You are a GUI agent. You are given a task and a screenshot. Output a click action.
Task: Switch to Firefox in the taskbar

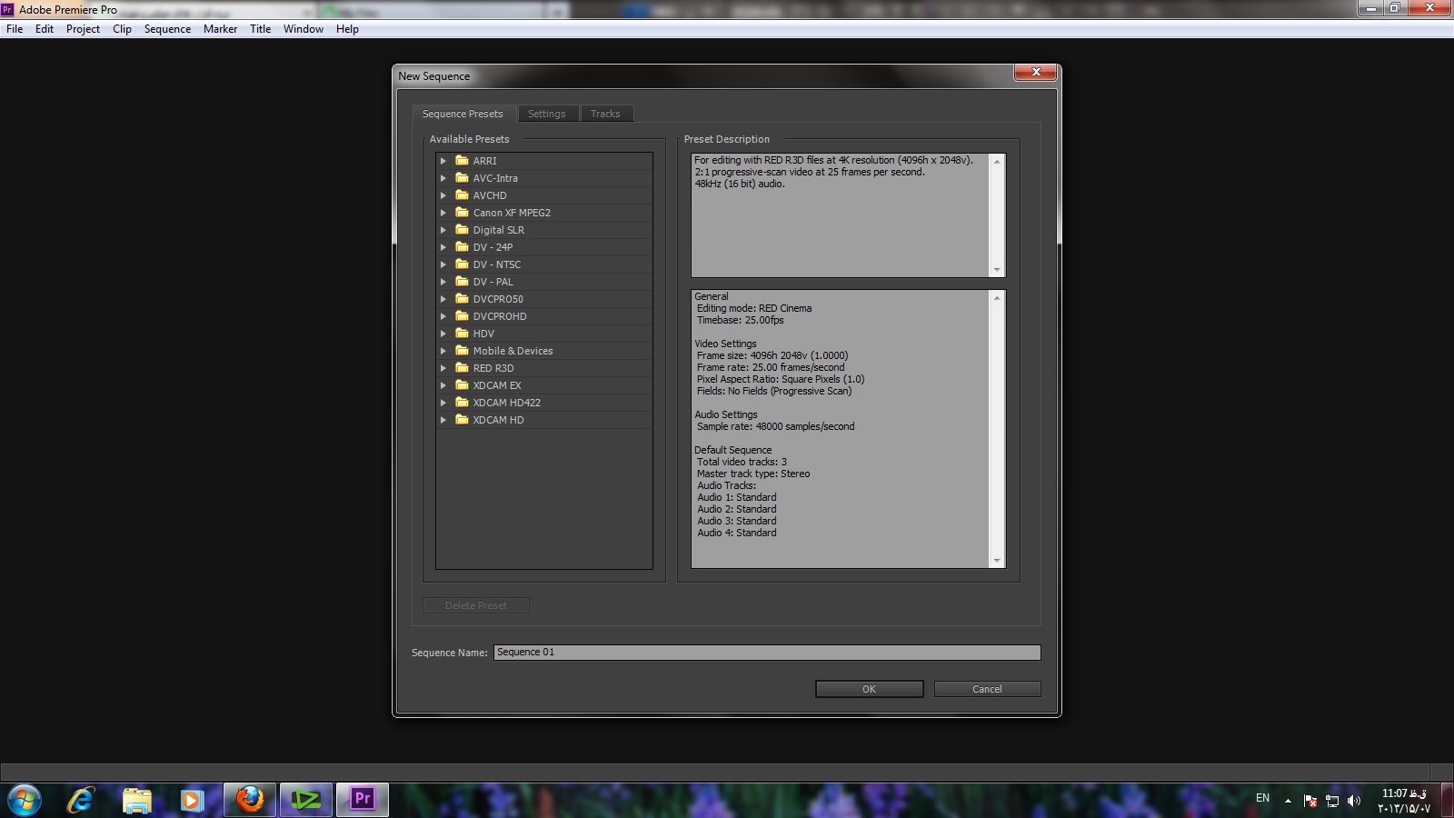tap(250, 800)
